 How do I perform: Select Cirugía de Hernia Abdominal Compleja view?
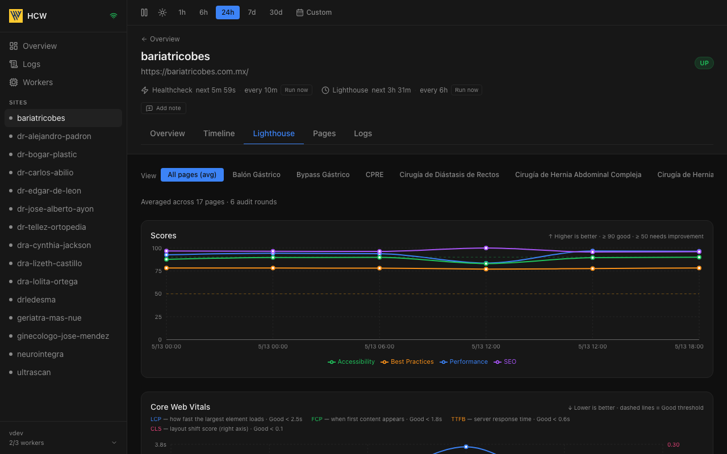[x=578, y=175]
